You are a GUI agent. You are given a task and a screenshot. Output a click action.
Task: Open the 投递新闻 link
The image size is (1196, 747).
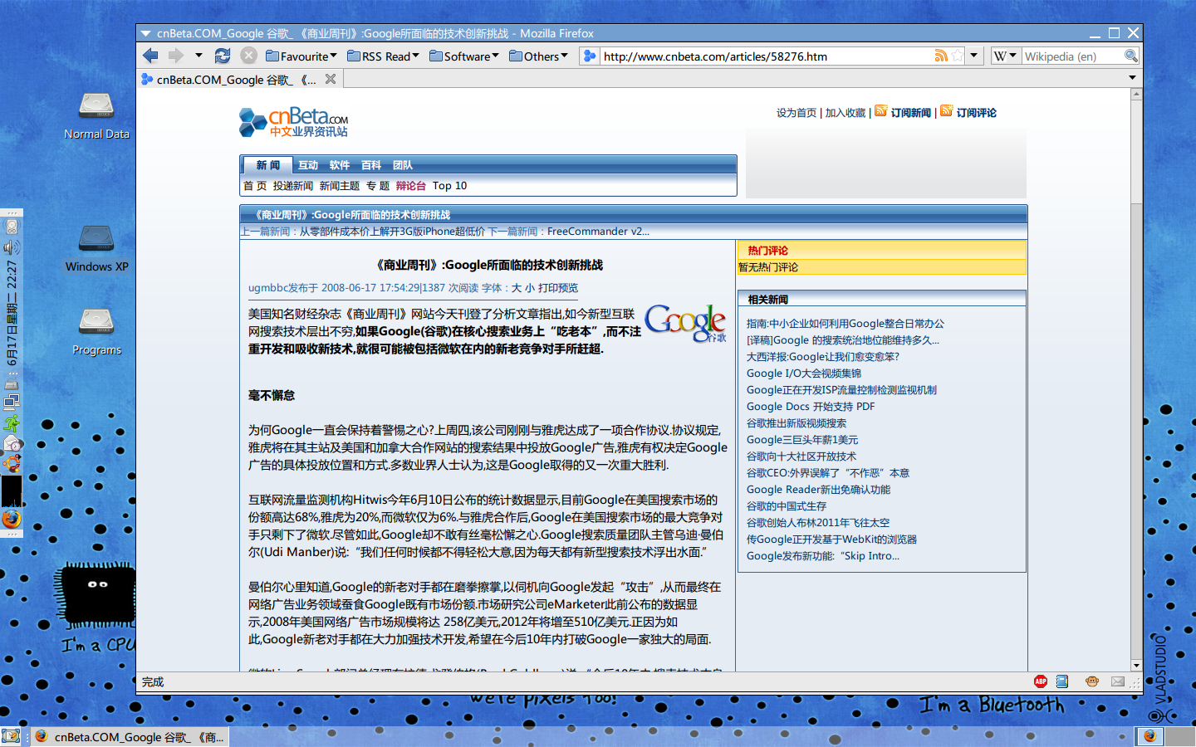point(293,186)
